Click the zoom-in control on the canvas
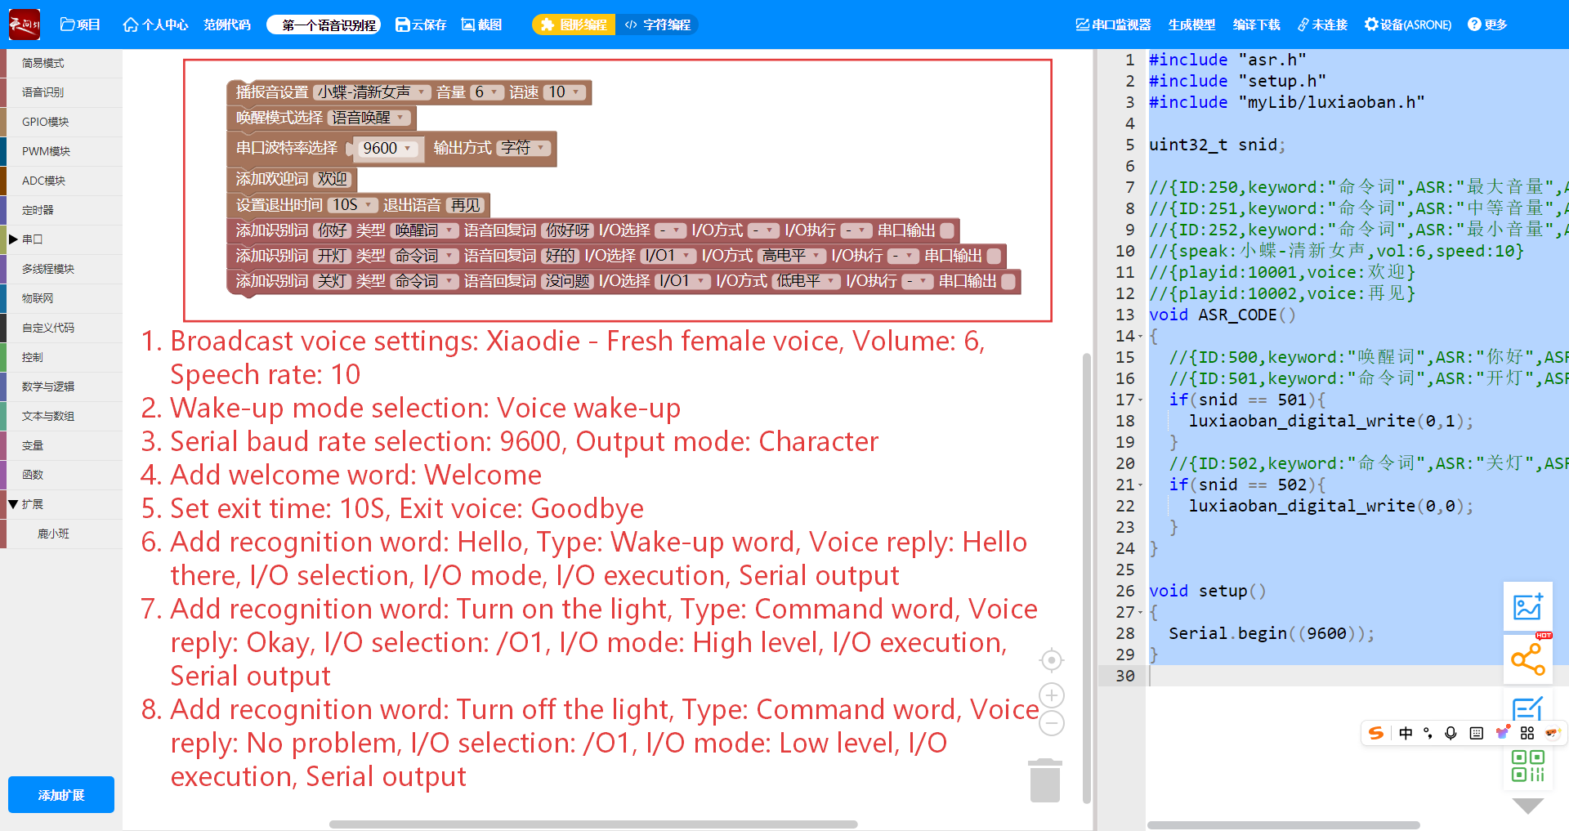 (x=1052, y=695)
